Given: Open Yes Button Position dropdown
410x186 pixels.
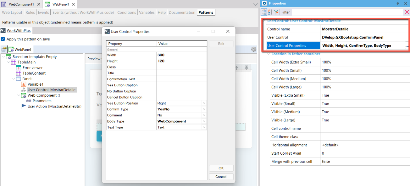Looking at the screenshot, I should tap(204, 103).
